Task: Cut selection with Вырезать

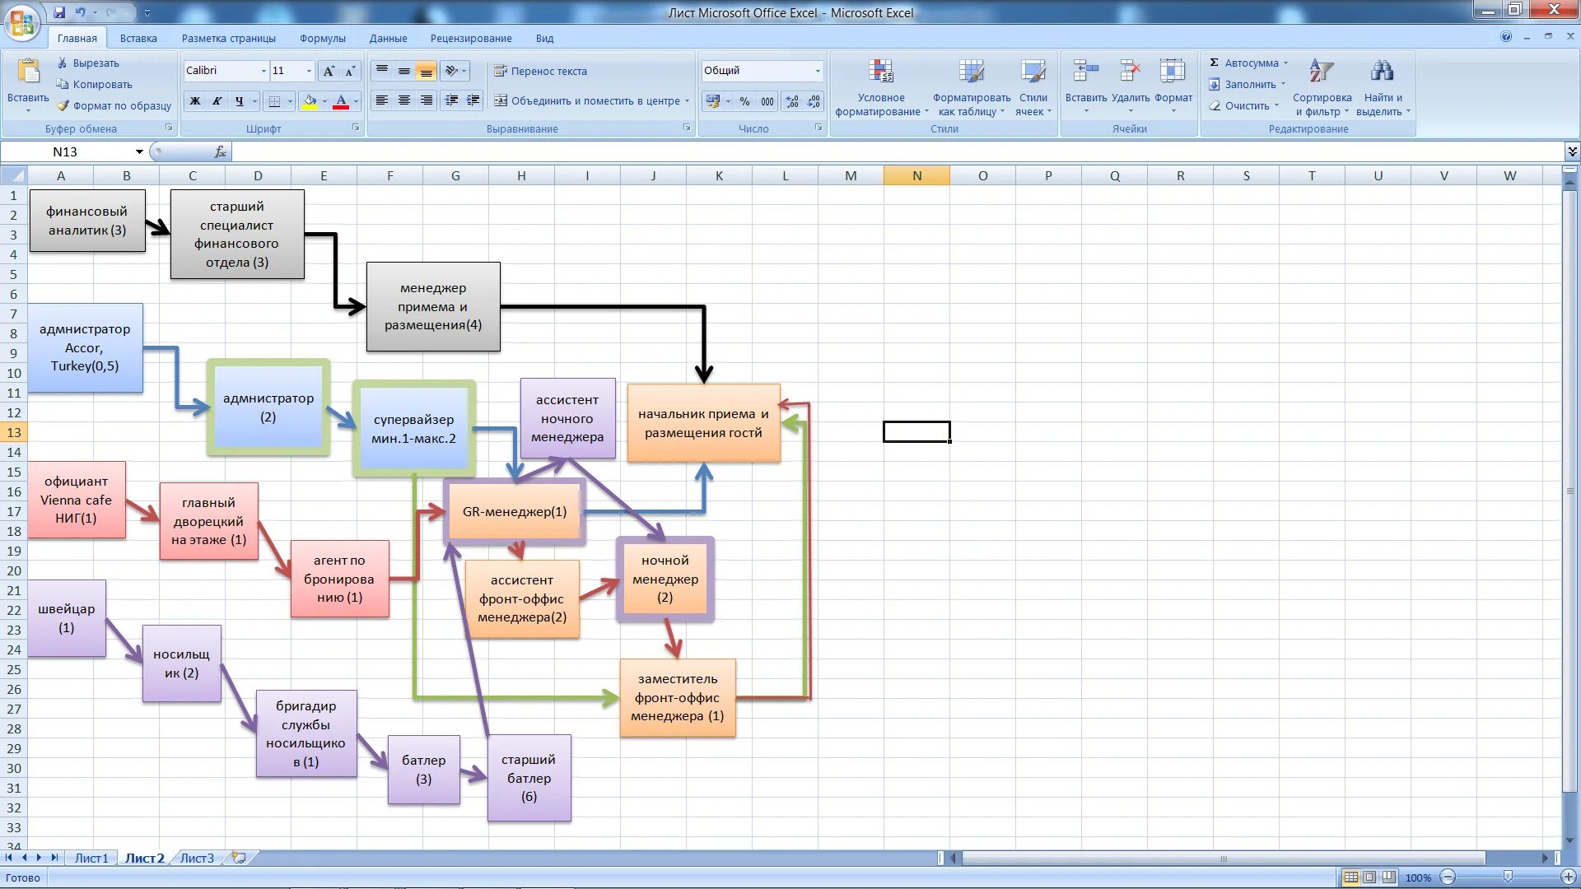Action: click(88, 63)
